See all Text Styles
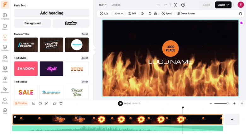246x134 pixels. (x=85, y=58)
